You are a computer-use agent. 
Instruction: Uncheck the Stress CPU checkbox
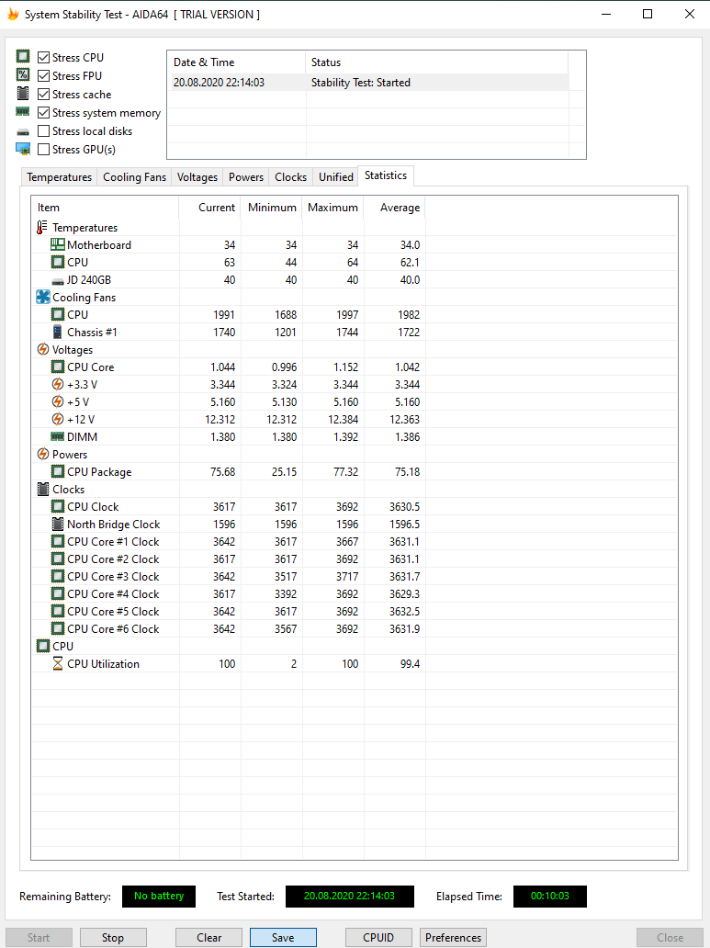coord(43,58)
